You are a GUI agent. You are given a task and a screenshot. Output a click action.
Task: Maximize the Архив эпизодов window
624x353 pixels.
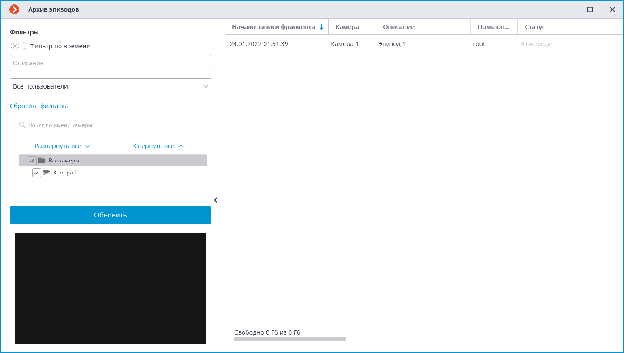pyautogui.click(x=590, y=9)
